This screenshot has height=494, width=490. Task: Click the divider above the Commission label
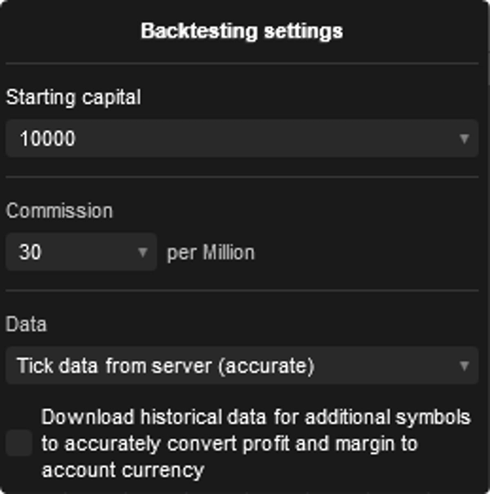242,176
